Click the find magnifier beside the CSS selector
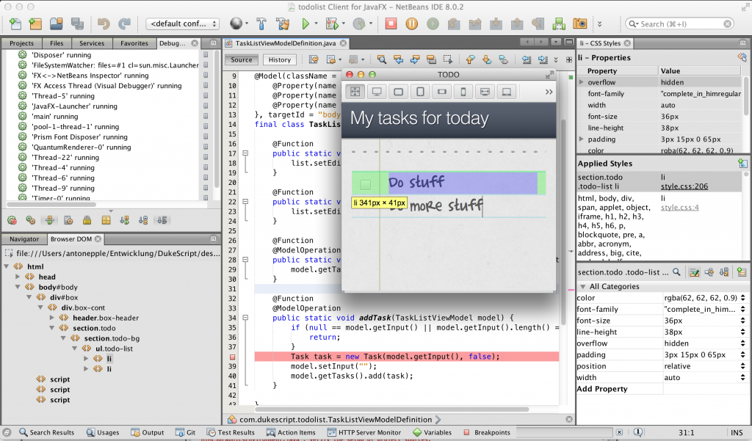This screenshot has width=752, height=441. (x=676, y=271)
